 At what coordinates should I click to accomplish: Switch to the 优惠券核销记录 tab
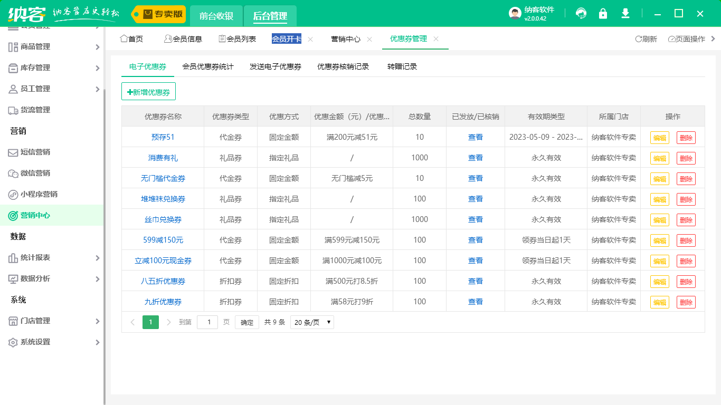tap(343, 66)
